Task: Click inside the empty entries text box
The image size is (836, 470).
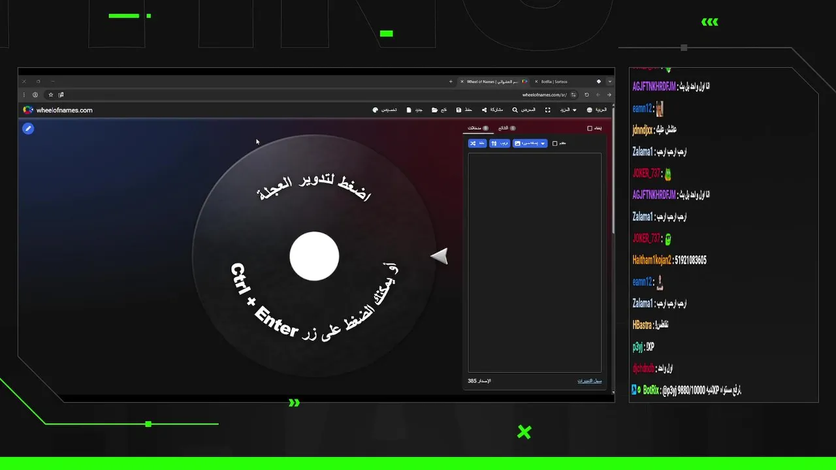Action: point(535,262)
